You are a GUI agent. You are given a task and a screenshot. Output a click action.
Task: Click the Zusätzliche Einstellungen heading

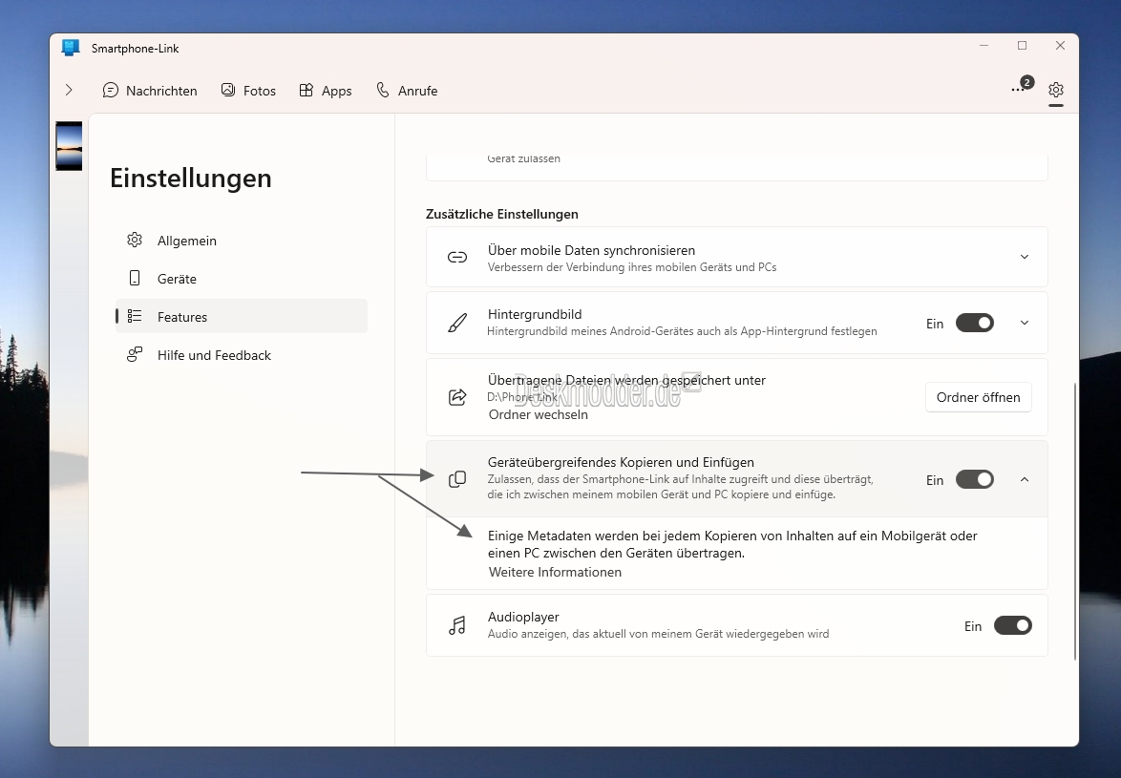coord(502,215)
